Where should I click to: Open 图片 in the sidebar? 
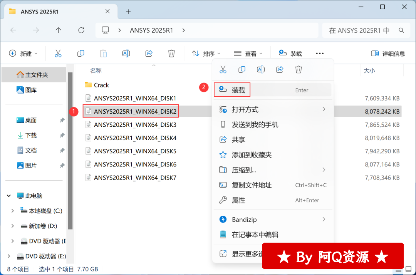[x=34, y=166]
